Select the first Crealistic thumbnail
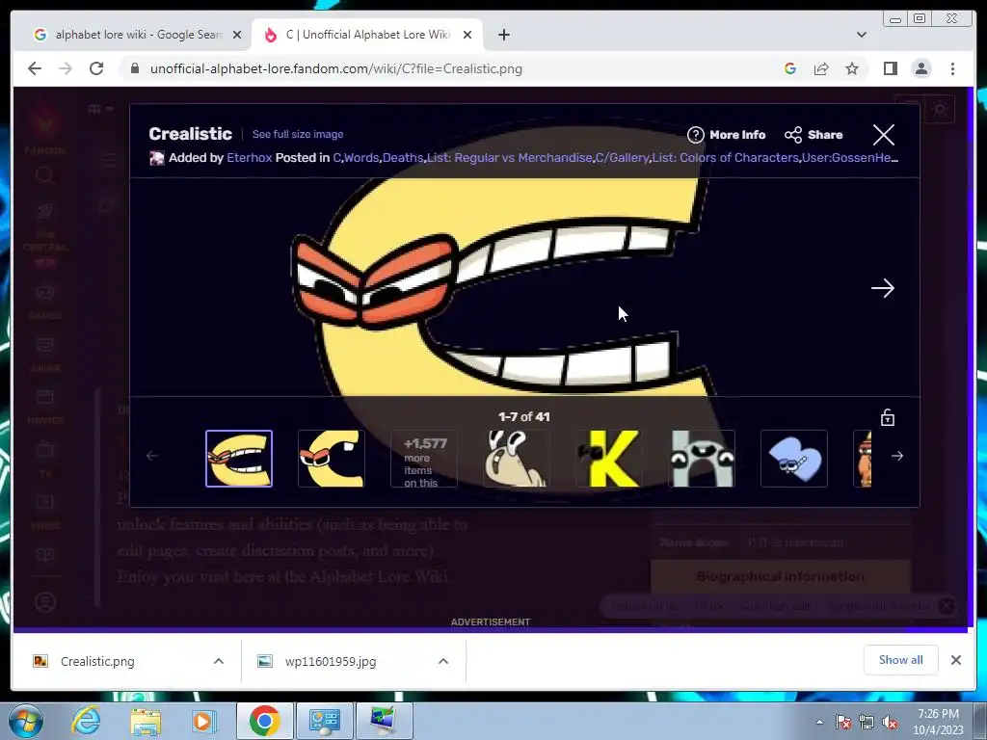 point(239,458)
